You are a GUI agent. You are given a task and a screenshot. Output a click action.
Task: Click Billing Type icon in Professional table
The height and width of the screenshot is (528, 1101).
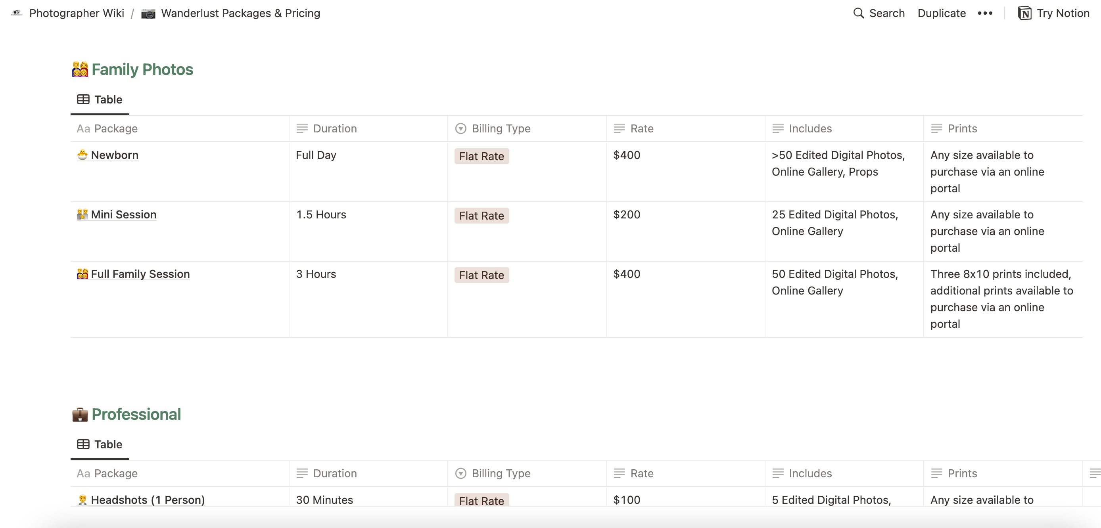pos(461,473)
